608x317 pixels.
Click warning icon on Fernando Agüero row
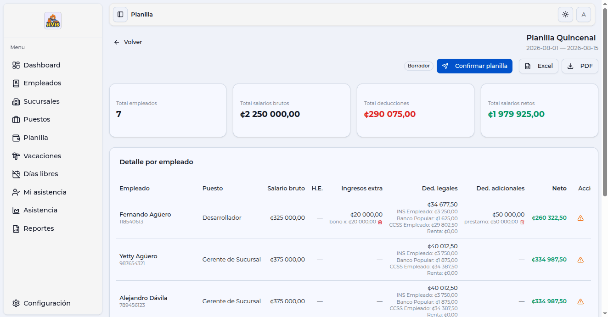pos(580,218)
